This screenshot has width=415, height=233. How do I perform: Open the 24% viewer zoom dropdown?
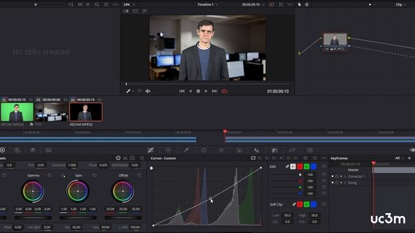[x=134, y=5]
